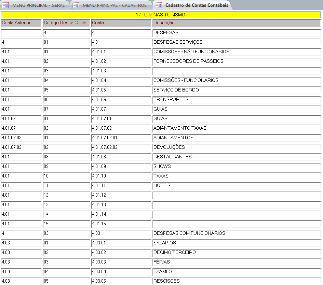This screenshot has height=285, width=323.
Task: Click the Código Dessa Conta column header
Action: (x=66, y=23)
